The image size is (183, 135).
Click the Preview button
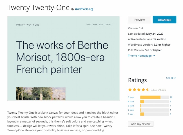click(x=139, y=20)
